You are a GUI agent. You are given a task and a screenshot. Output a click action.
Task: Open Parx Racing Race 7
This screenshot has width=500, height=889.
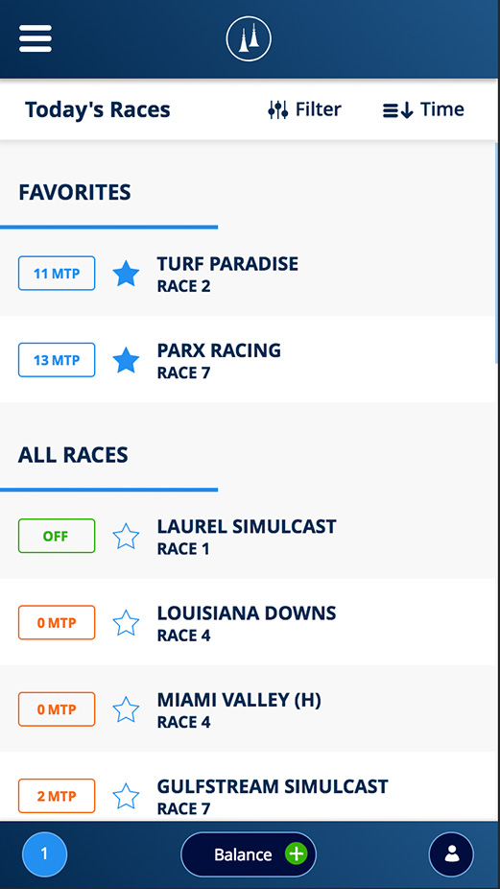[x=250, y=359]
